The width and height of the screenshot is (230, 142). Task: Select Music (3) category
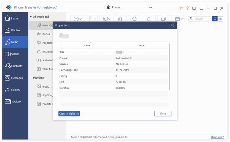pos(41,25)
